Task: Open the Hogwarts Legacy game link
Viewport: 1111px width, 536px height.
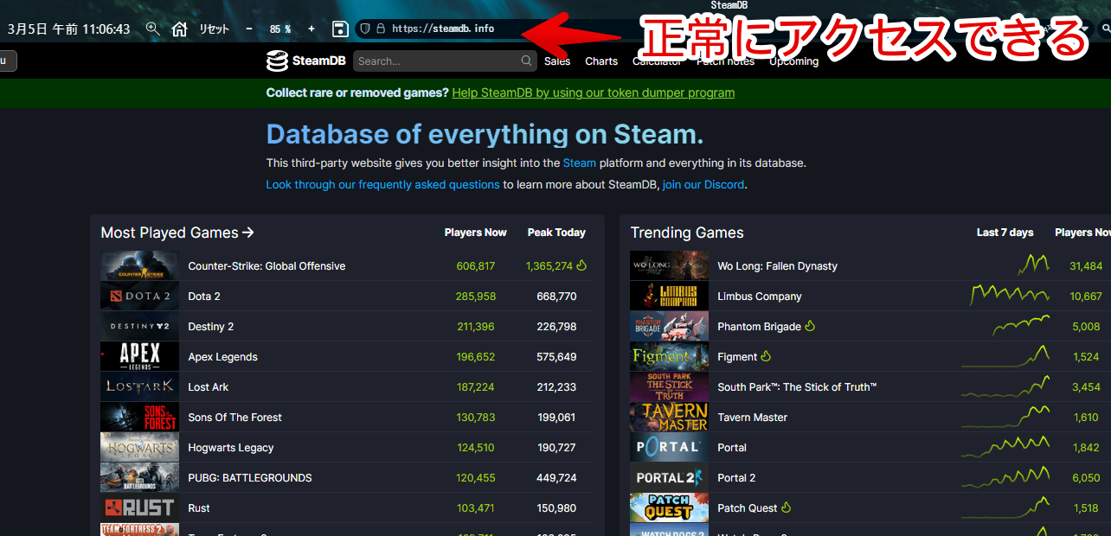Action: pyautogui.click(x=231, y=448)
